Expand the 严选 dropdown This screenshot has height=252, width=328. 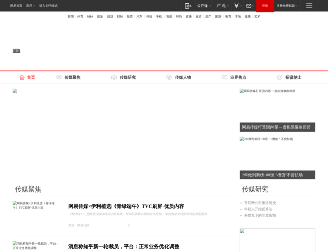(x=223, y=6)
